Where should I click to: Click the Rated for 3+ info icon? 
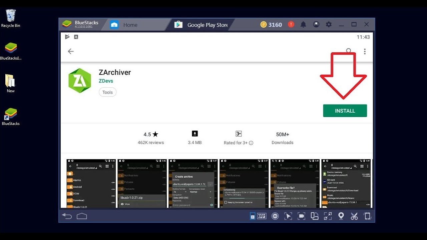[x=251, y=143]
